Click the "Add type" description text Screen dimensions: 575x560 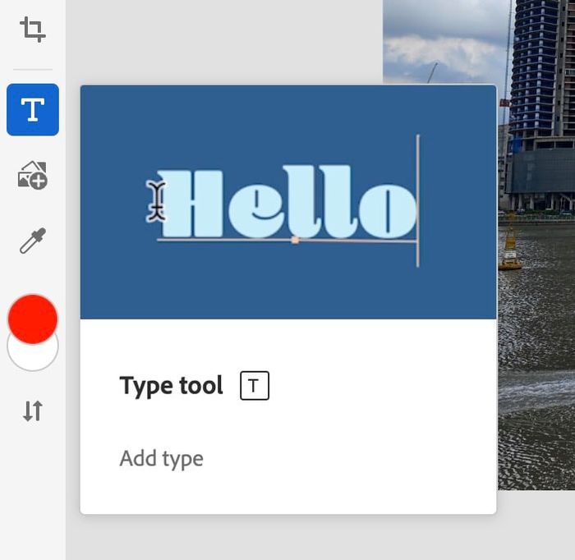(x=162, y=458)
